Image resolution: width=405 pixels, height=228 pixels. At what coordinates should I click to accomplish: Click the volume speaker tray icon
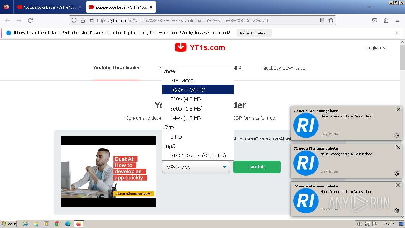[360, 224]
